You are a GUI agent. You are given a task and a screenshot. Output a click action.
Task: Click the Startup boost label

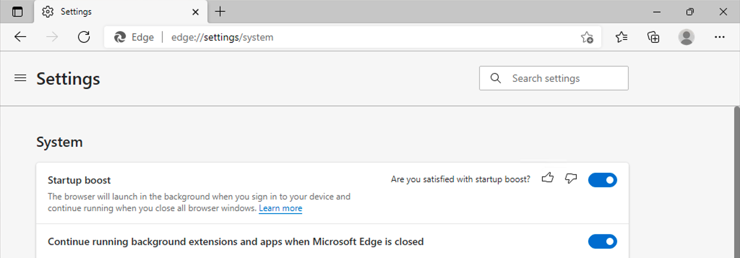click(79, 180)
